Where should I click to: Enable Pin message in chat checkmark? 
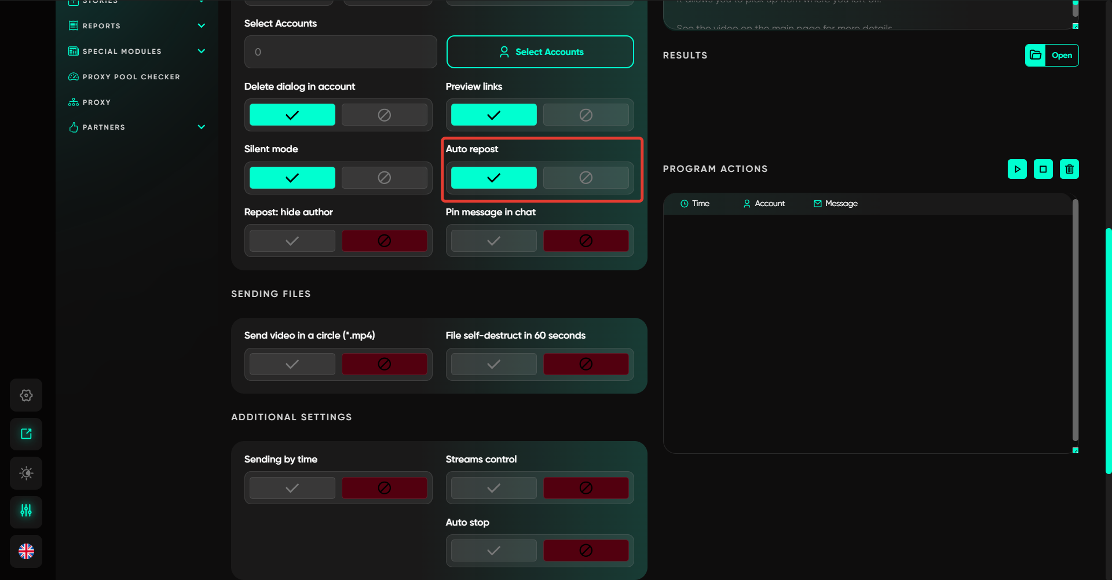493,241
